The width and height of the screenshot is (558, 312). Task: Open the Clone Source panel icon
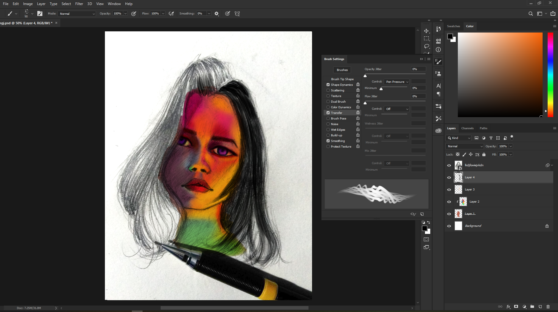point(438,73)
